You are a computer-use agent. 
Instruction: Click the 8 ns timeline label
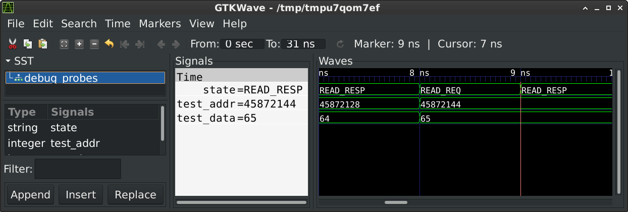tap(419, 73)
